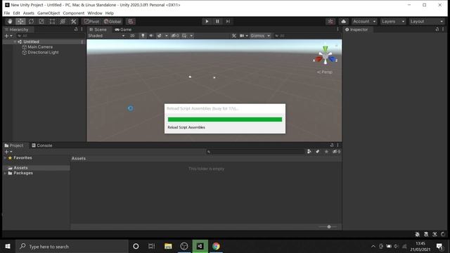Open the Shaded draw mode dropdown
Viewport: 450px width, 253px height.
pos(106,36)
